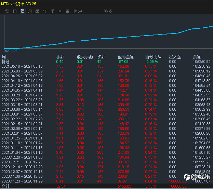Open the 月 monthly tab
The height and width of the screenshot is (189, 213).
[x=30, y=11]
